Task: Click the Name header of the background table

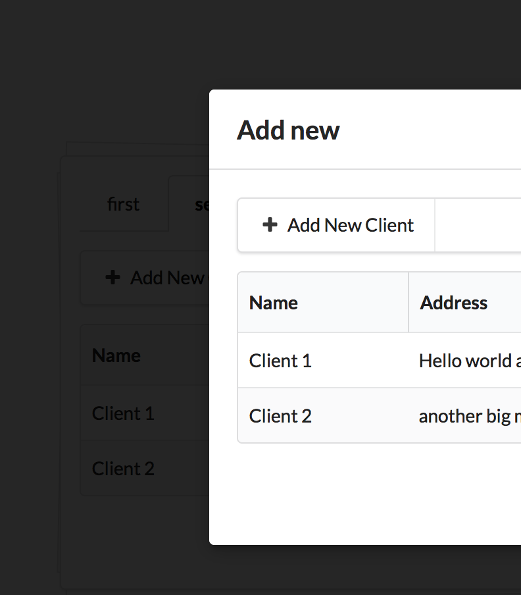Action: pyautogui.click(x=116, y=355)
